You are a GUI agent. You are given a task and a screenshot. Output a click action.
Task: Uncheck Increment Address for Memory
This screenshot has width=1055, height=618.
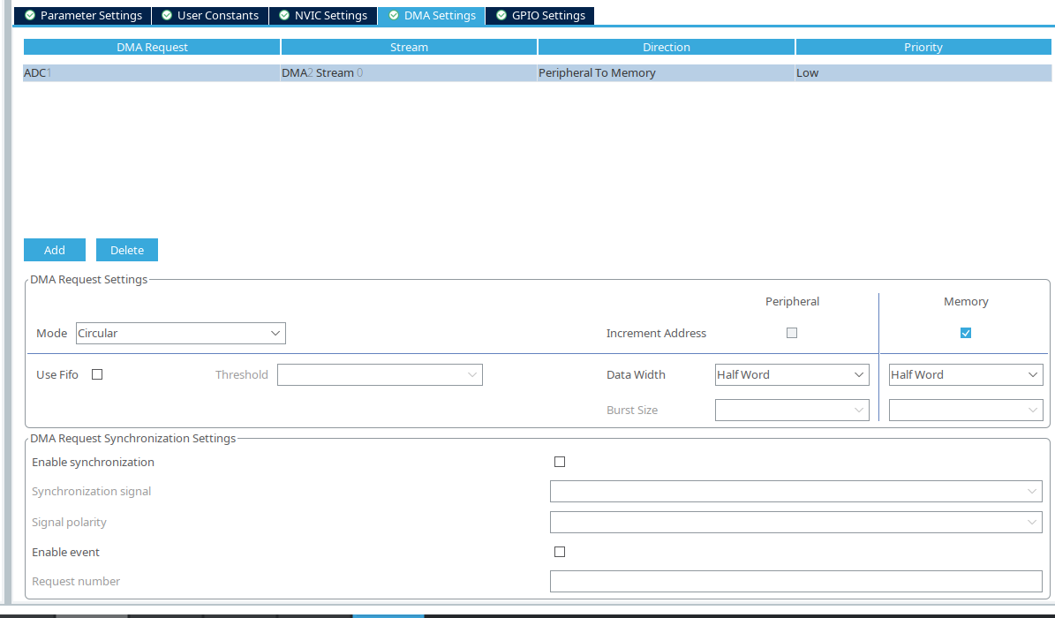pyautogui.click(x=965, y=333)
